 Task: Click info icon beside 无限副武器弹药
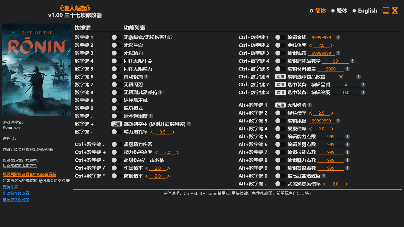(x=160, y=93)
